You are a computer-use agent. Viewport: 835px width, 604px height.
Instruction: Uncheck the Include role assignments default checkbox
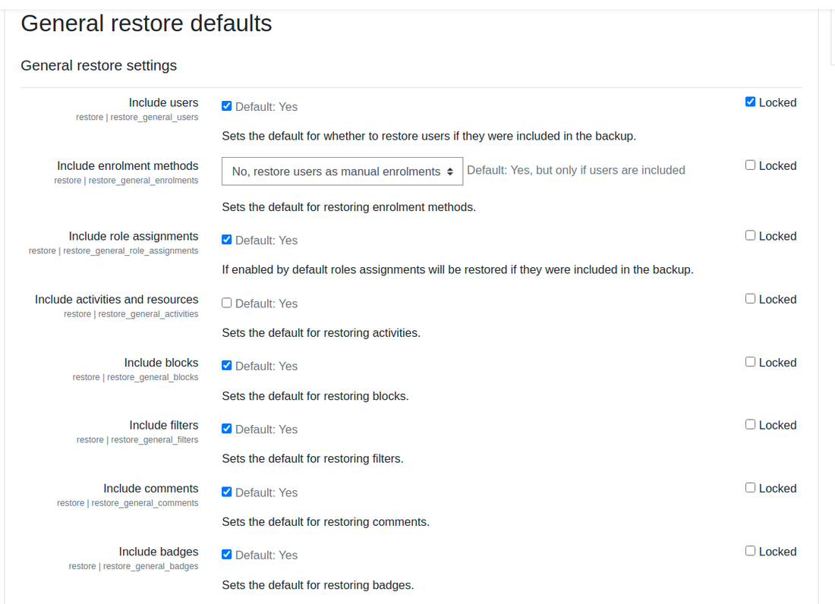(227, 240)
